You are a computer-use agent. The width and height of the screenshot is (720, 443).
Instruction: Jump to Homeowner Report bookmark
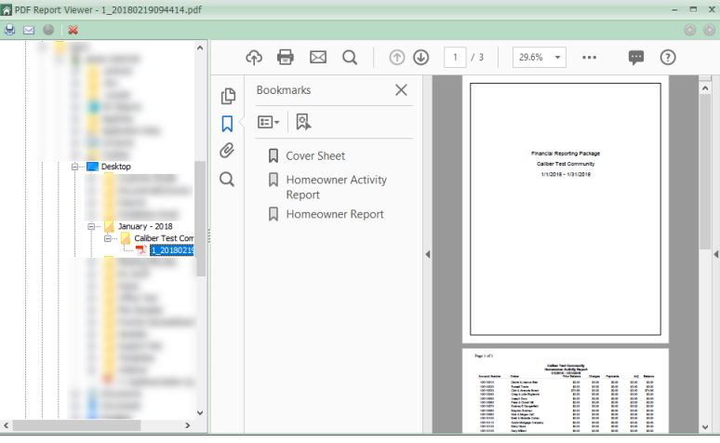click(334, 214)
